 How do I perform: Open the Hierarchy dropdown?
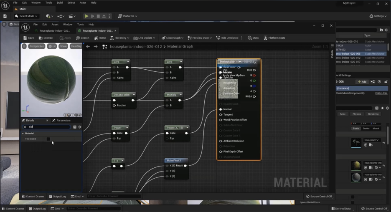tap(119, 38)
